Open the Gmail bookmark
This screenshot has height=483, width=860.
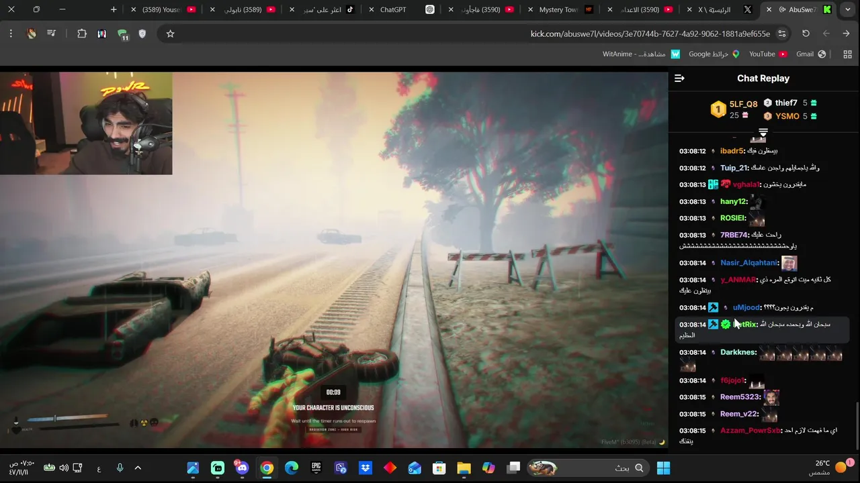coord(810,54)
